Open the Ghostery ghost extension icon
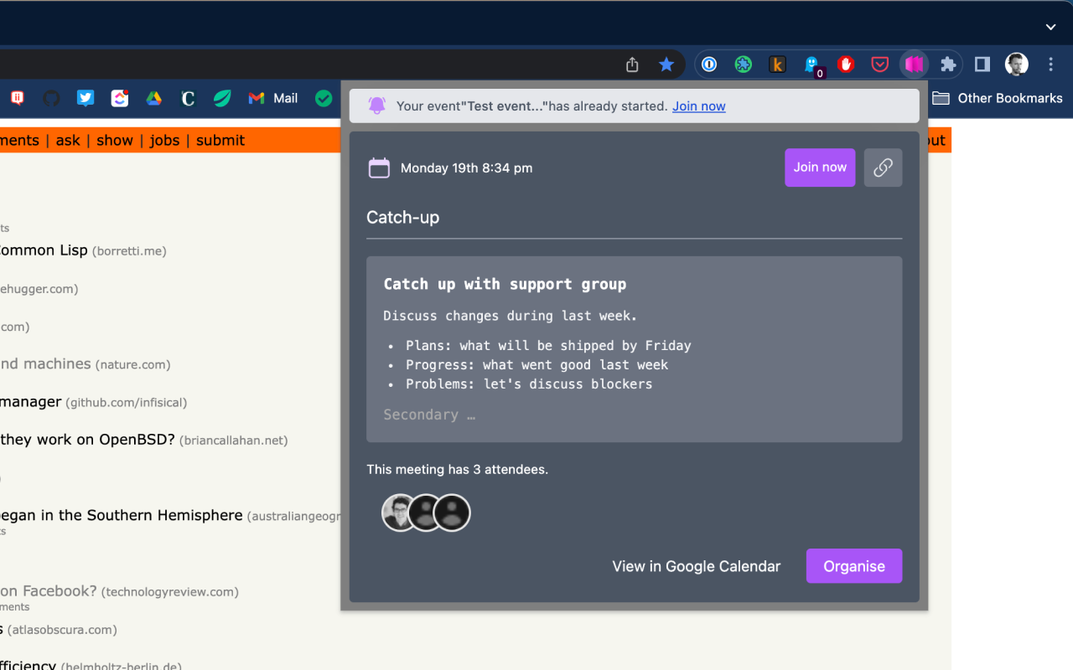Viewport: 1073px width, 670px height. [812, 64]
